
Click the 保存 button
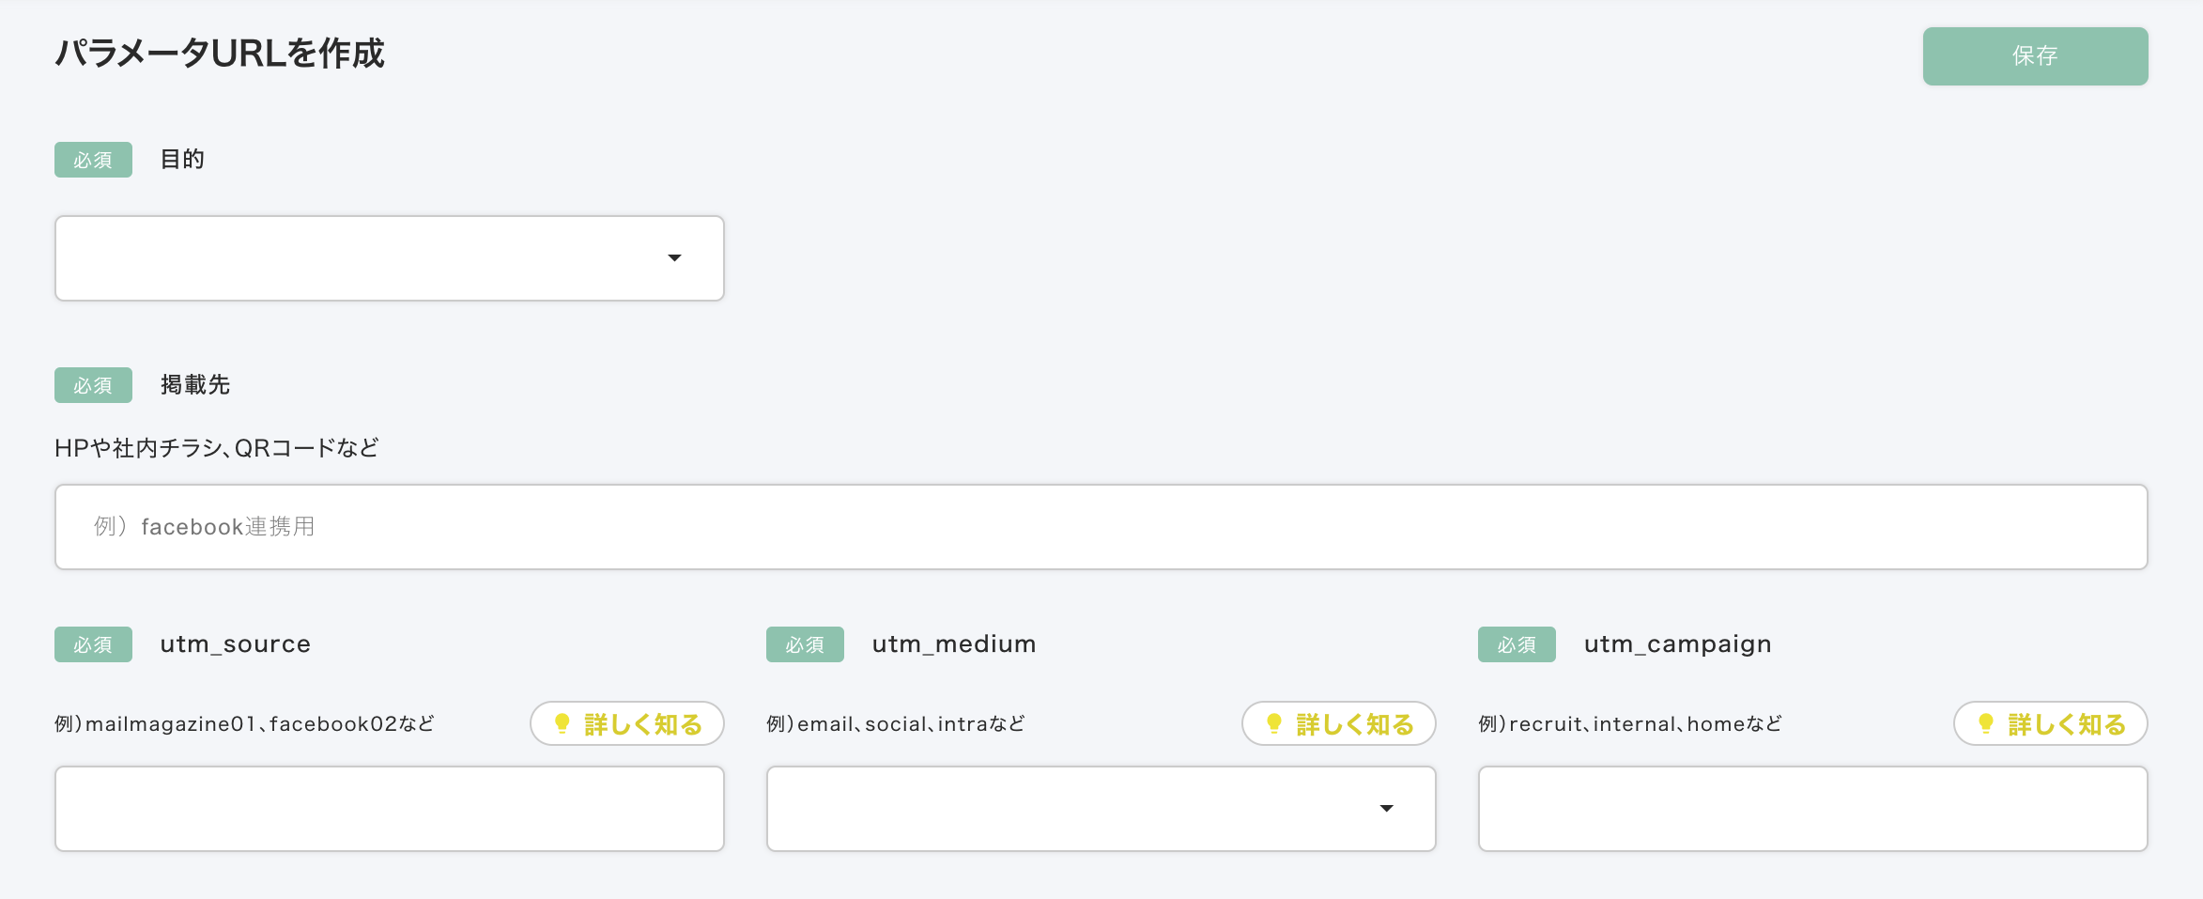pos(2034,56)
